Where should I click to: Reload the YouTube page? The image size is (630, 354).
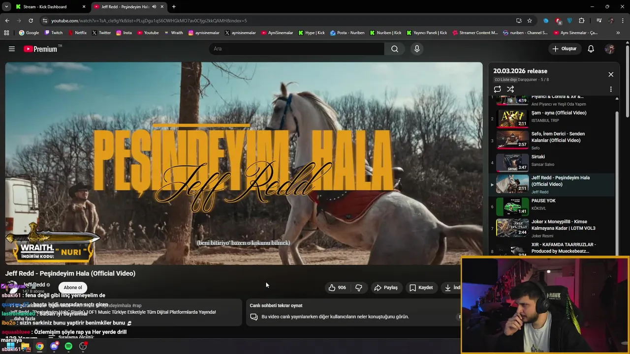[x=31, y=21]
